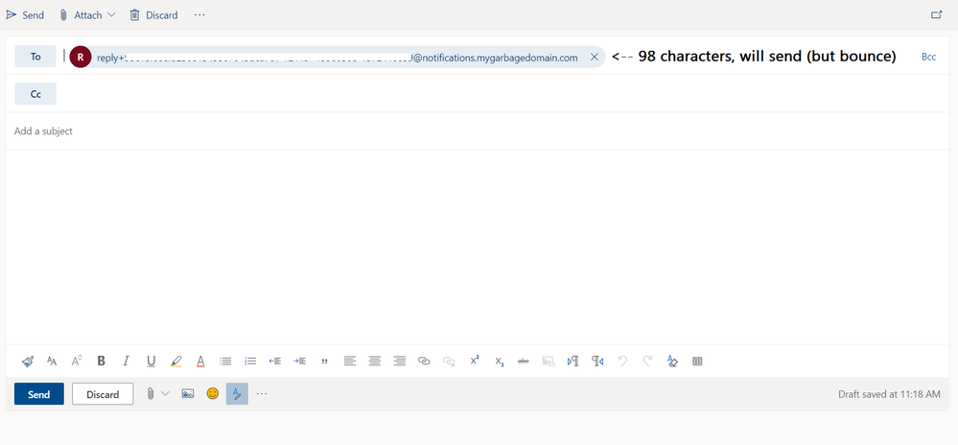The width and height of the screenshot is (958, 445).
Task: Open the more options ellipsis beside the top Discard
Action: [x=199, y=15]
